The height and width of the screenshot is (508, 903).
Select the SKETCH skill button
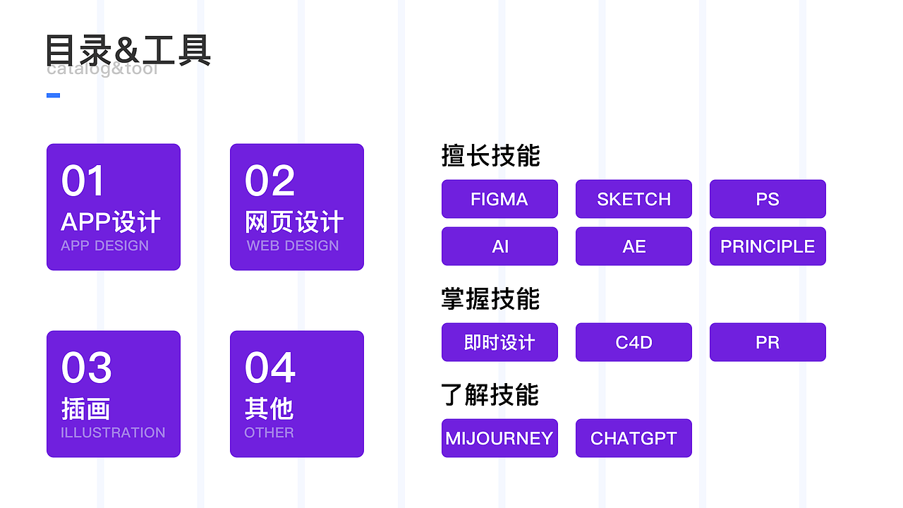point(634,199)
